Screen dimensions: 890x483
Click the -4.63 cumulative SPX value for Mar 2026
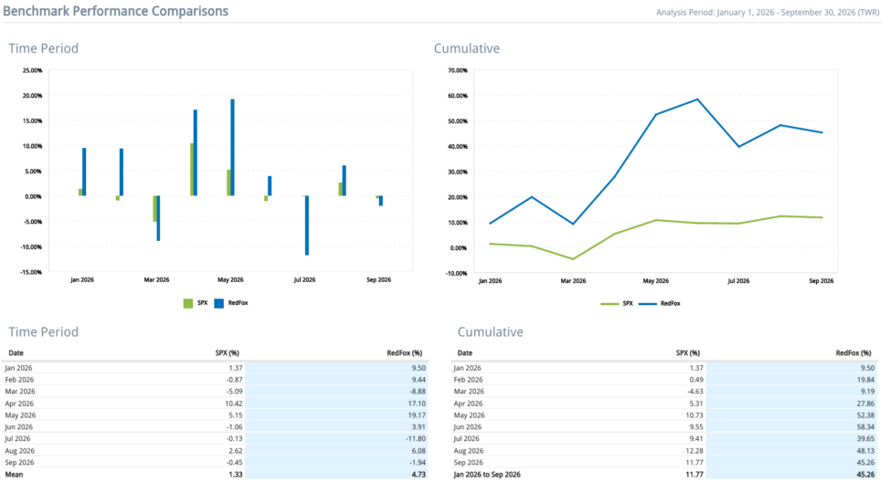[694, 392]
